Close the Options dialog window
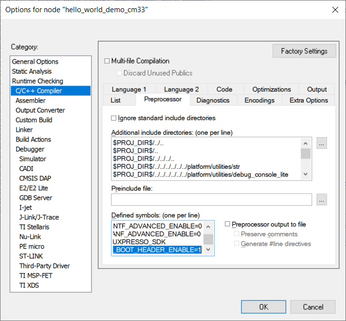Image resolution: width=346 pixels, height=321 pixels. point(335,10)
